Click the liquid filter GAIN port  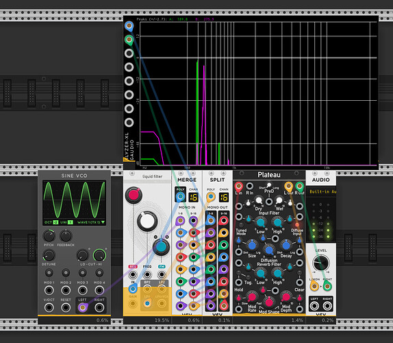point(133,304)
